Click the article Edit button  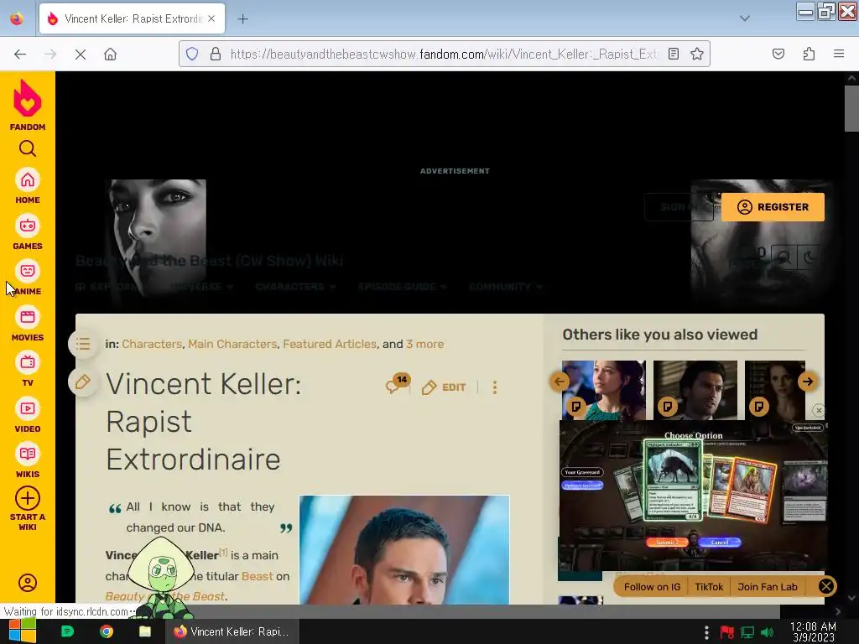[x=444, y=387]
